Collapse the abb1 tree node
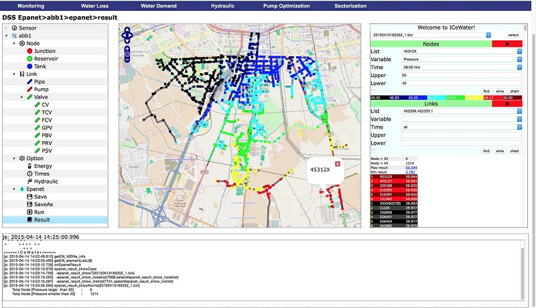536x308 pixels. click(7, 35)
